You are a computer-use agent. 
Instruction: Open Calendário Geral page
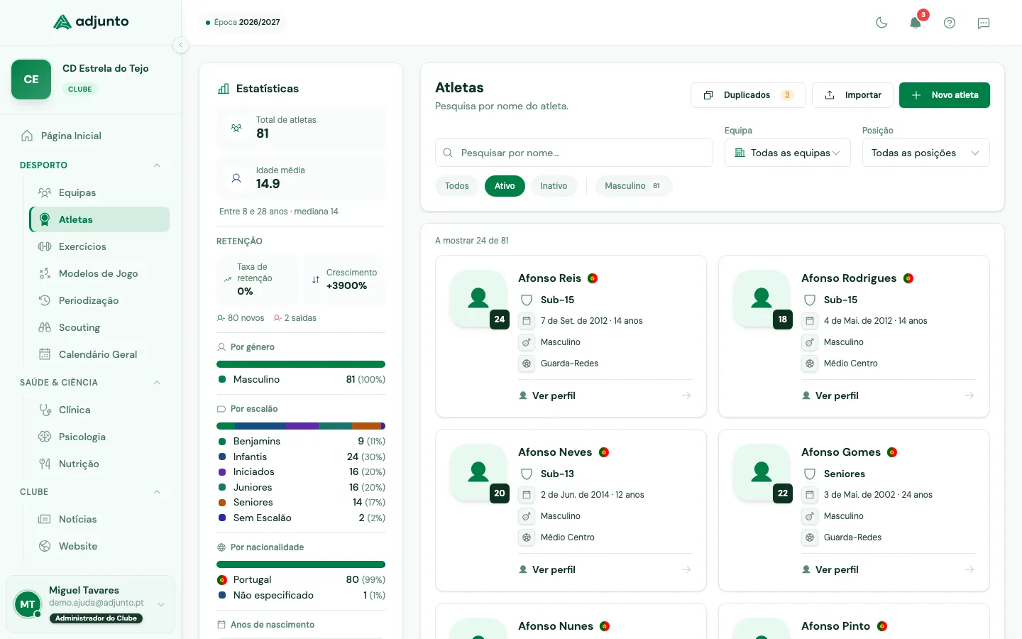(x=99, y=354)
